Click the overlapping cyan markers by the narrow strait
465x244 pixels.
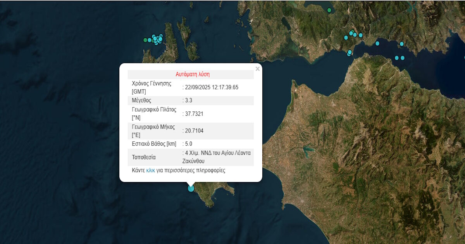[350, 52]
